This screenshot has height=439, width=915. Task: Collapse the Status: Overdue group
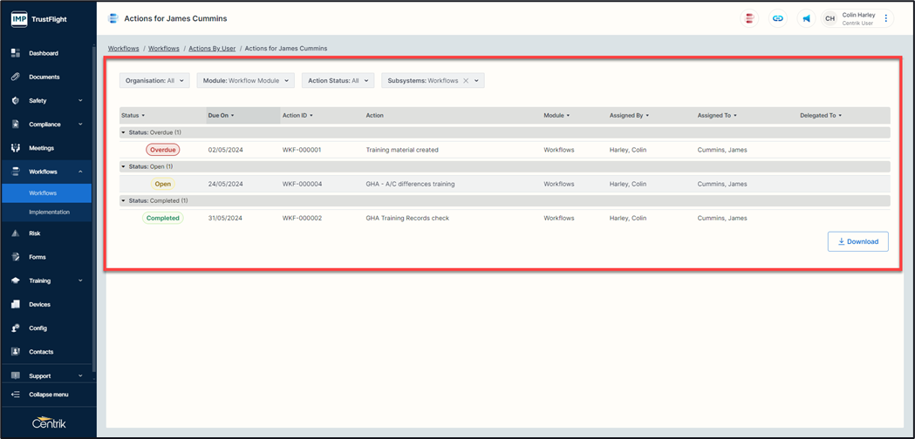[124, 132]
